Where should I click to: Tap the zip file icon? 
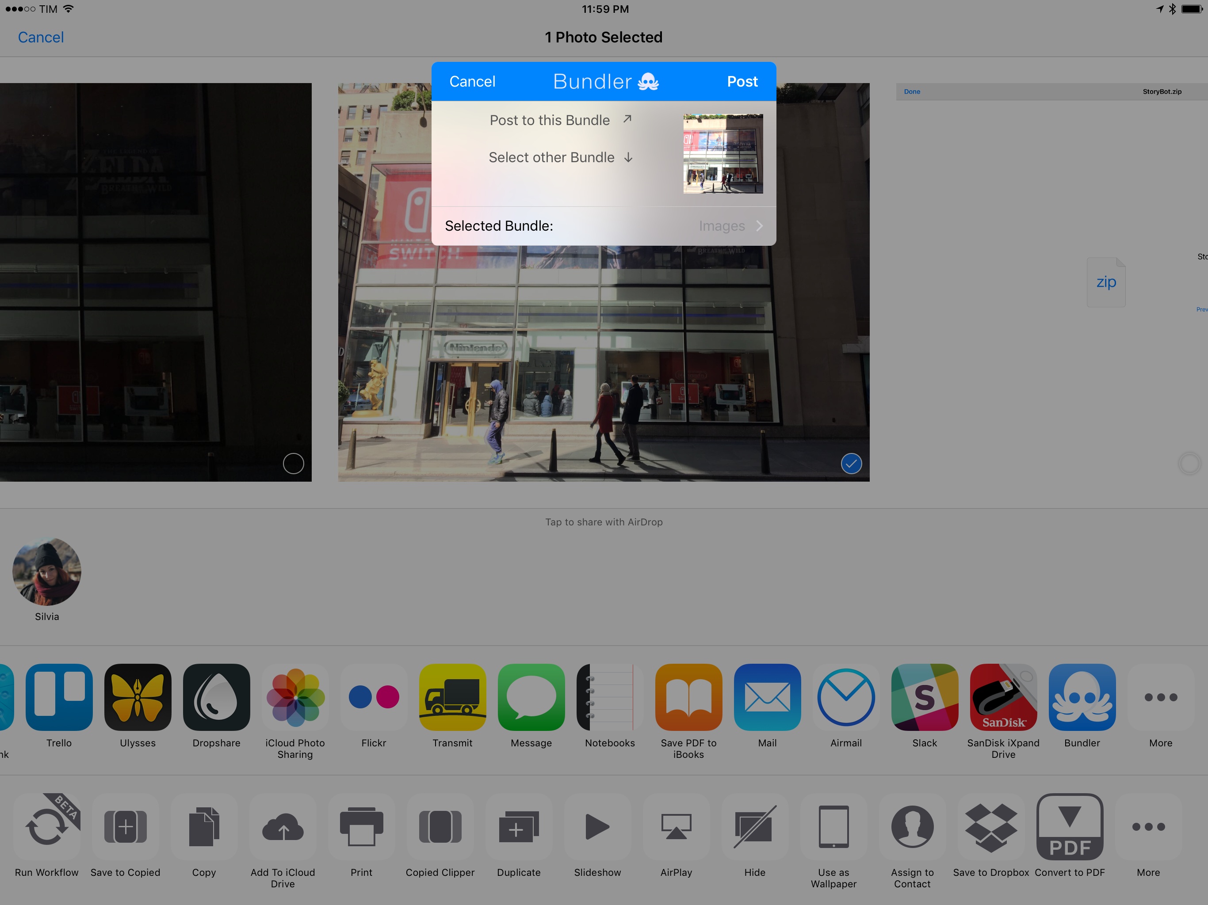click(x=1106, y=282)
